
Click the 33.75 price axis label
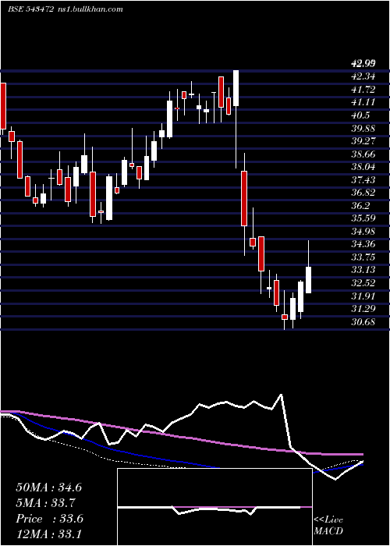(x=363, y=257)
